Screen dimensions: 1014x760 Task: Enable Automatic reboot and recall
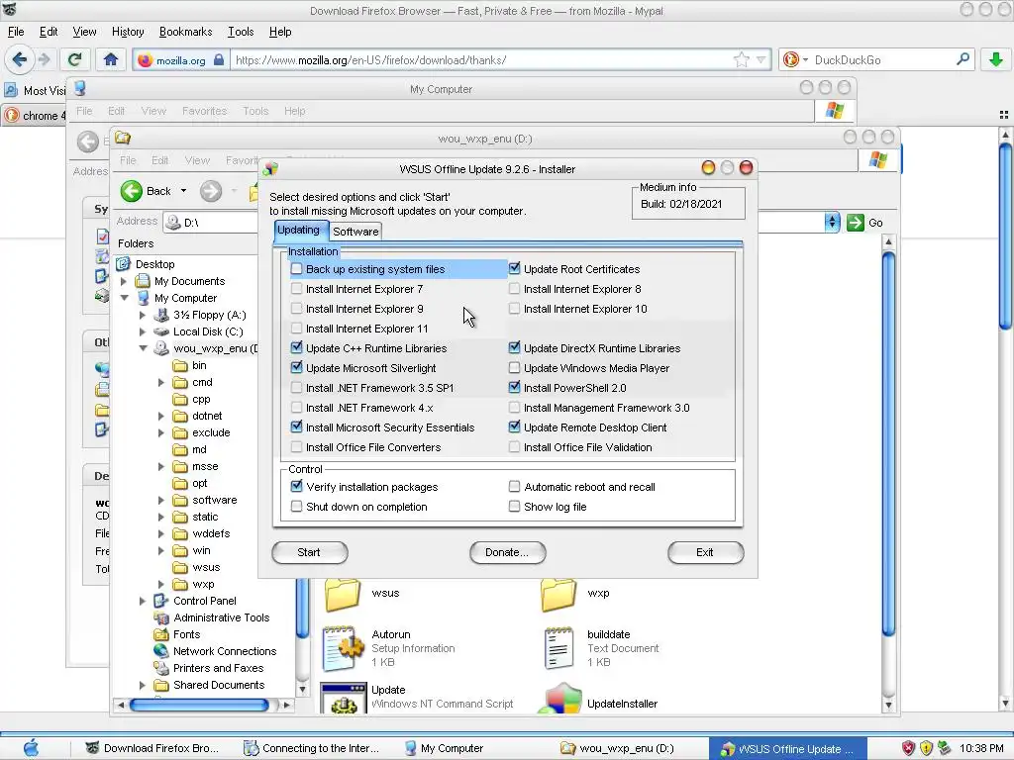point(514,486)
